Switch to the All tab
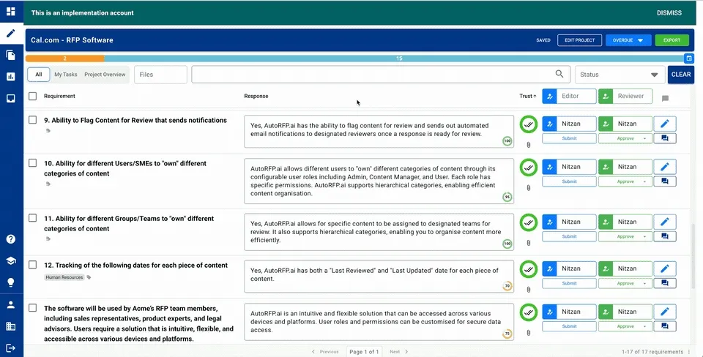 pyautogui.click(x=39, y=75)
